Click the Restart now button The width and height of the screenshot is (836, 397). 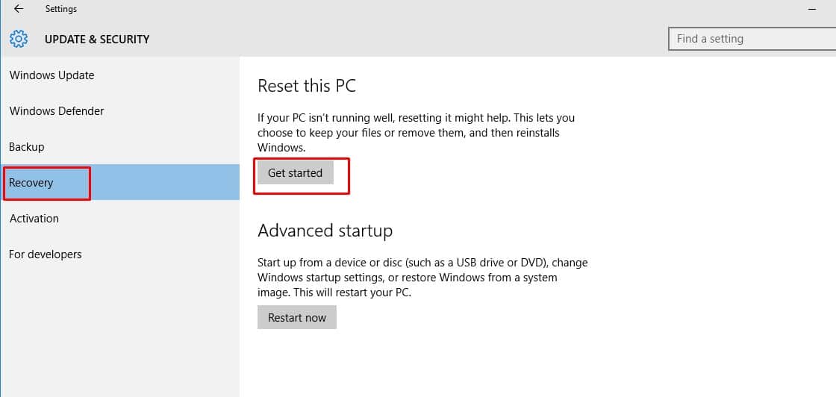297,317
